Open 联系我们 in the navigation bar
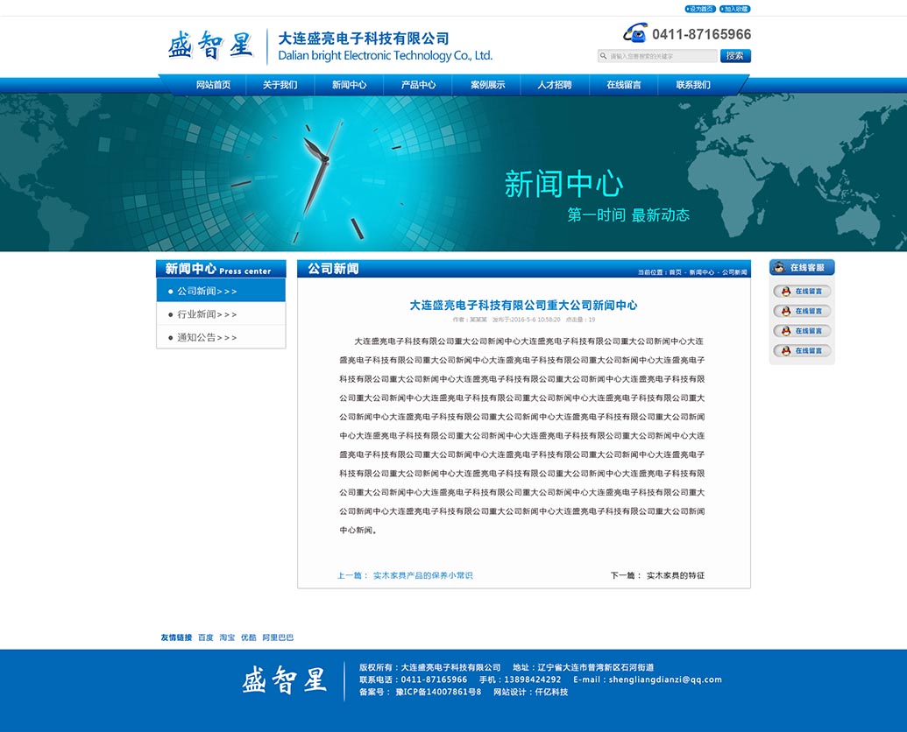The height and width of the screenshot is (732, 907). pos(693,85)
